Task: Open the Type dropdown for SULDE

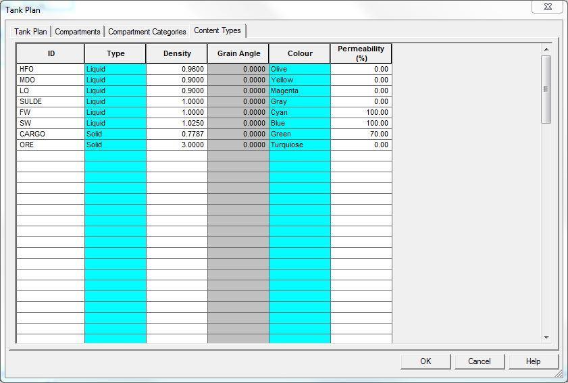Action: 115,101
